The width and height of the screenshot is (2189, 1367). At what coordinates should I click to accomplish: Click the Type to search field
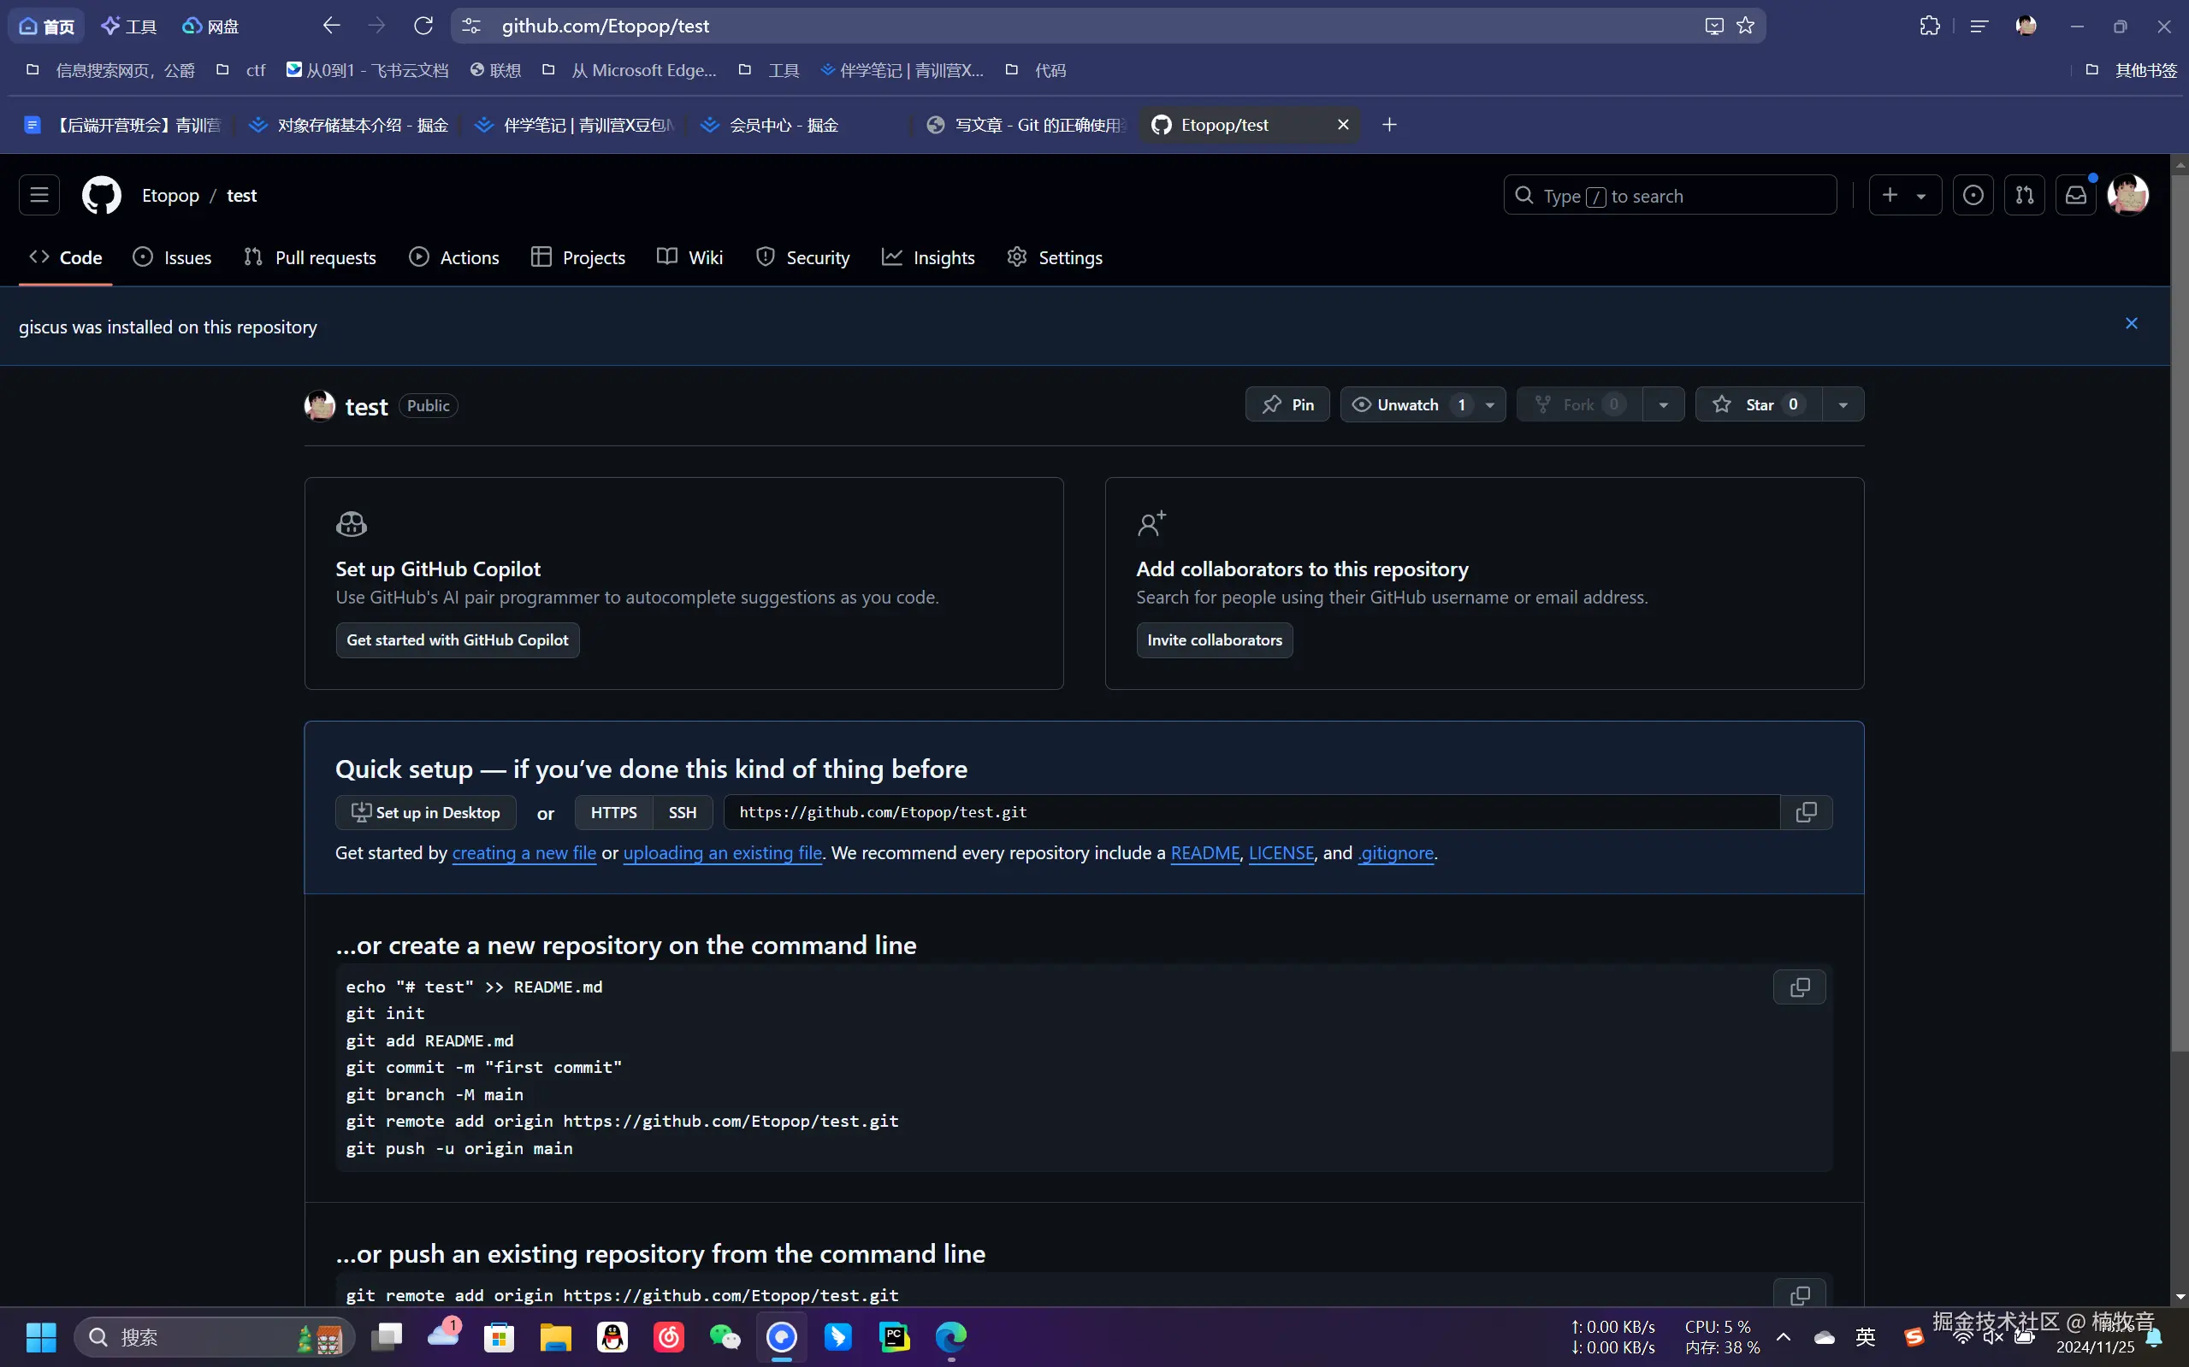click(x=1669, y=195)
